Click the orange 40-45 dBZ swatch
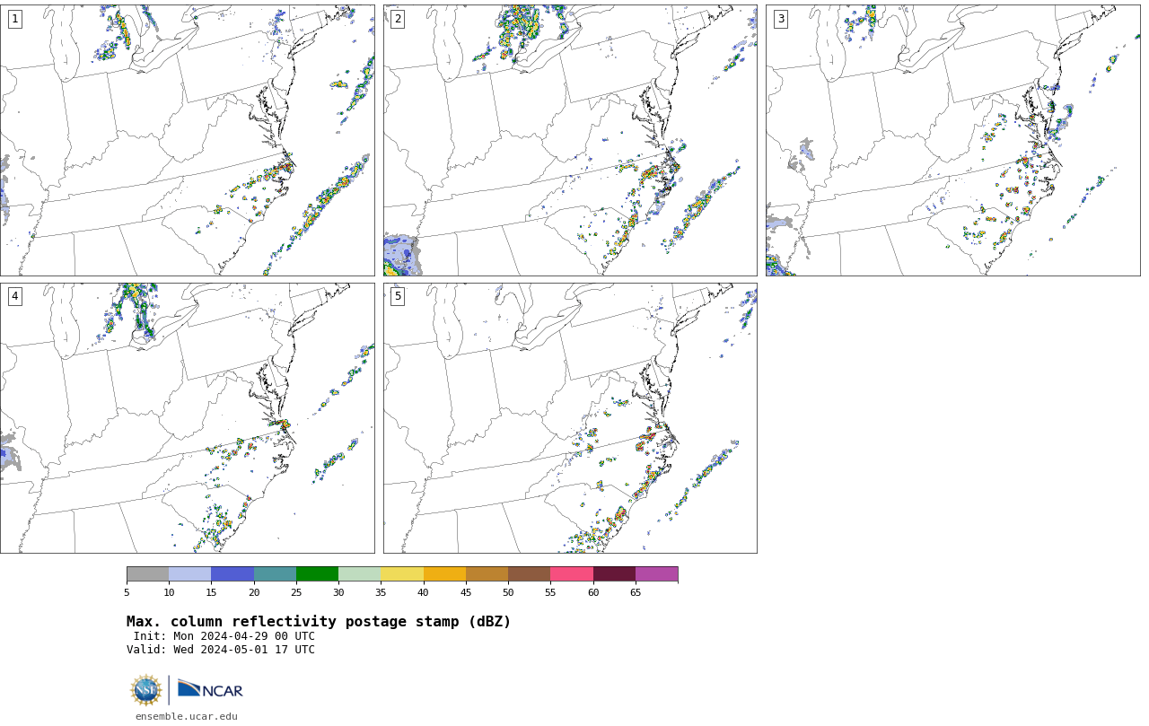 click(444, 574)
